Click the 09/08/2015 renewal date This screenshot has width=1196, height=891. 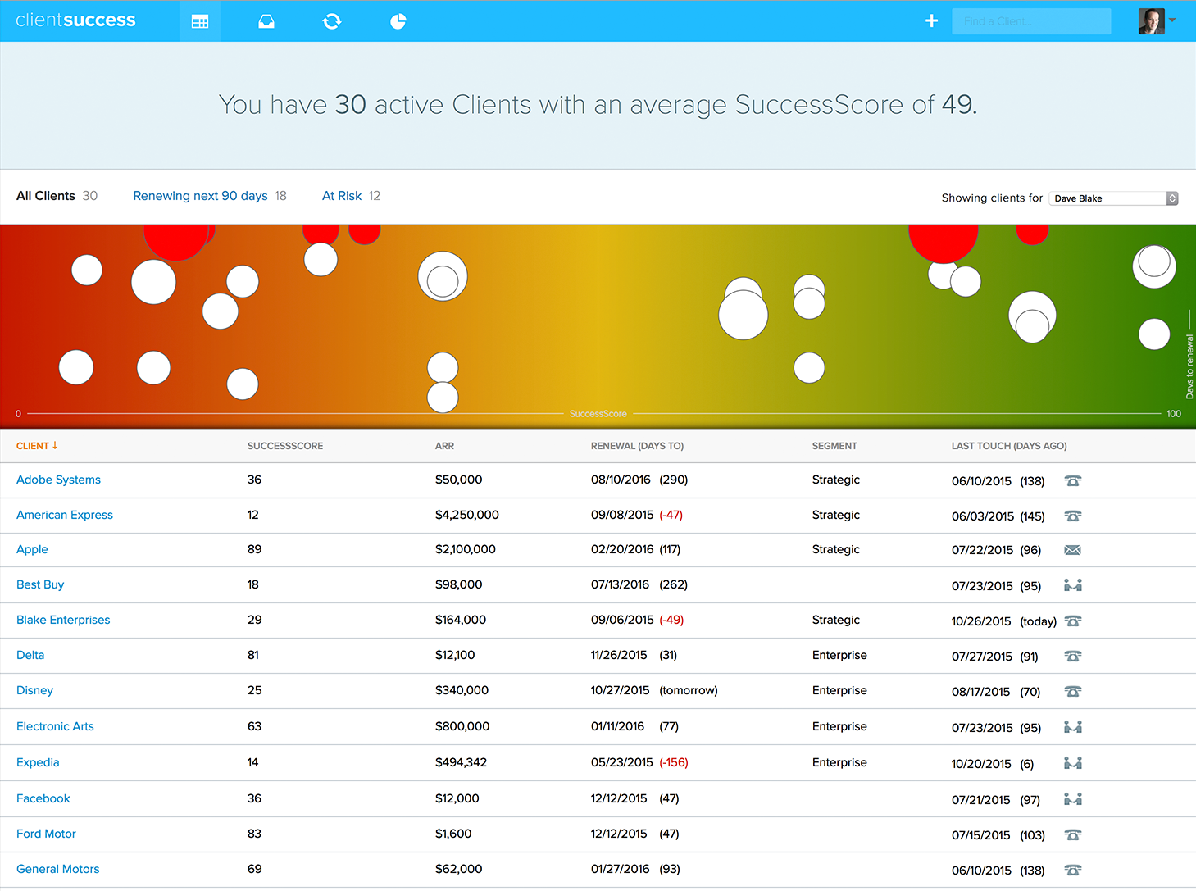coord(622,515)
